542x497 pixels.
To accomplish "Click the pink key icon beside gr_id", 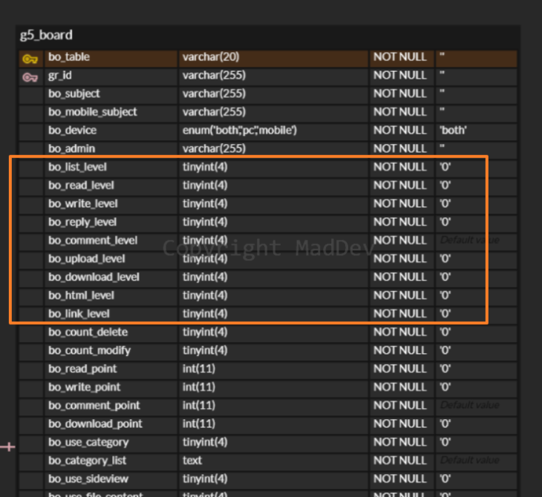I will pos(30,76).
